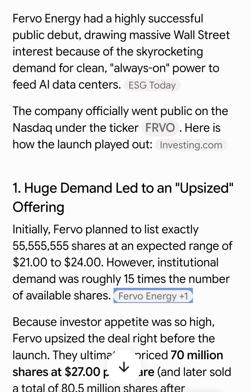Tap the paragraph beginning 'Because investor appetite'
This screenshot has height=392, width=251.
122,355
